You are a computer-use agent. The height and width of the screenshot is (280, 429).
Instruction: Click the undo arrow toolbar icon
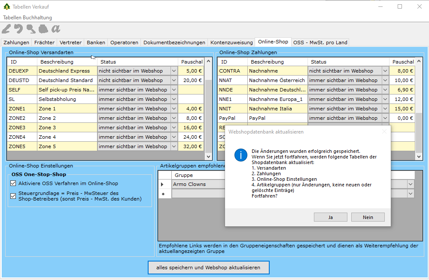coord(18,29)
